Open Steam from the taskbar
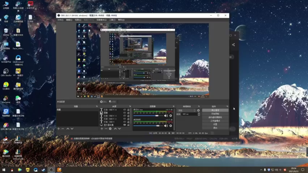Image resolution: width=308 pixels, height=173 pixels. 44,170
